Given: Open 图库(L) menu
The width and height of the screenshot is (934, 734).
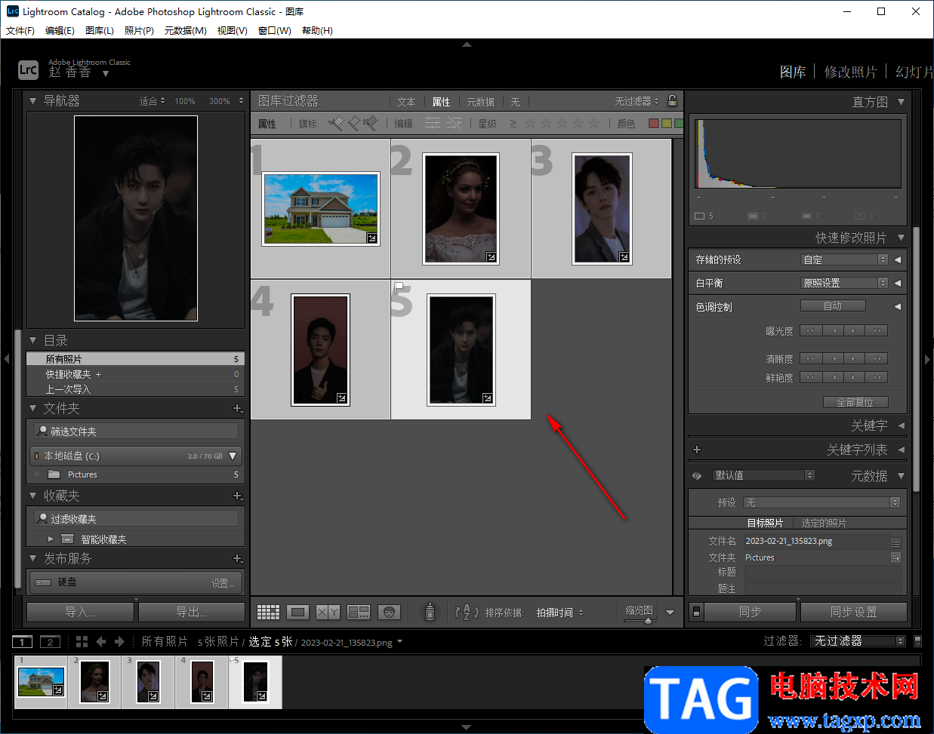Looking at the screenshot, I should pyautogui.click(x=100, y=30).
